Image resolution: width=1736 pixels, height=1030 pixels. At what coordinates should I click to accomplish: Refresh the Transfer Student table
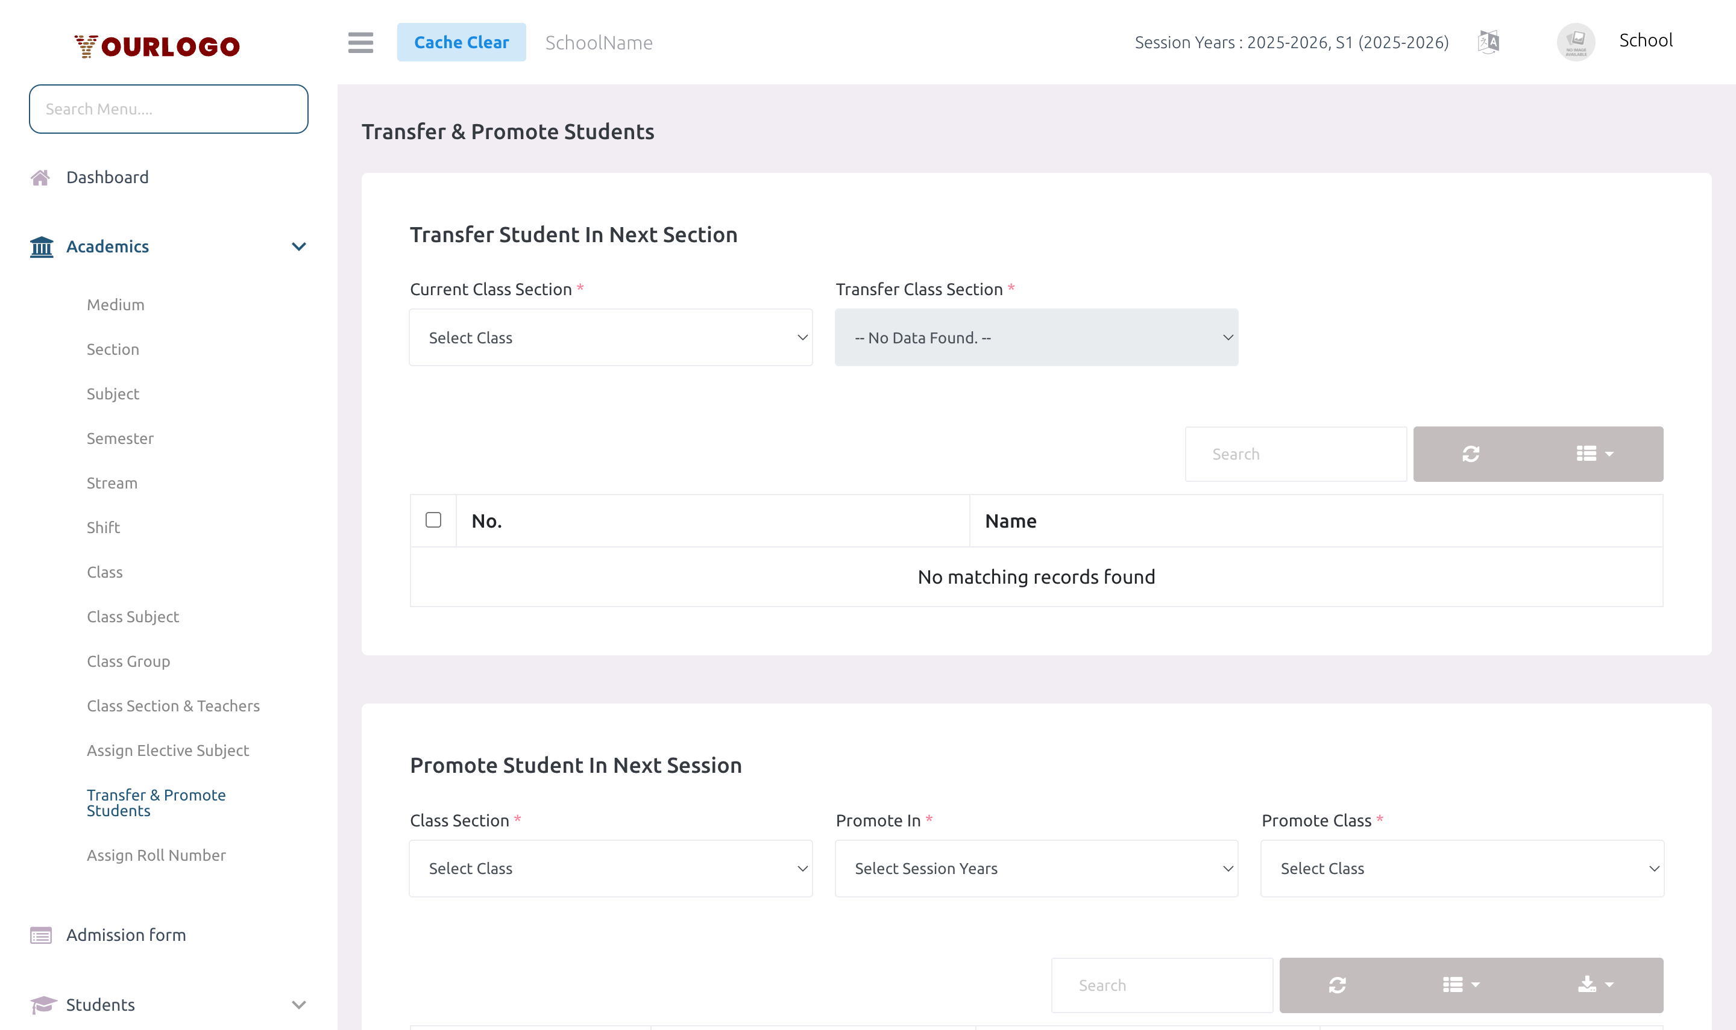click(1471, 454)
